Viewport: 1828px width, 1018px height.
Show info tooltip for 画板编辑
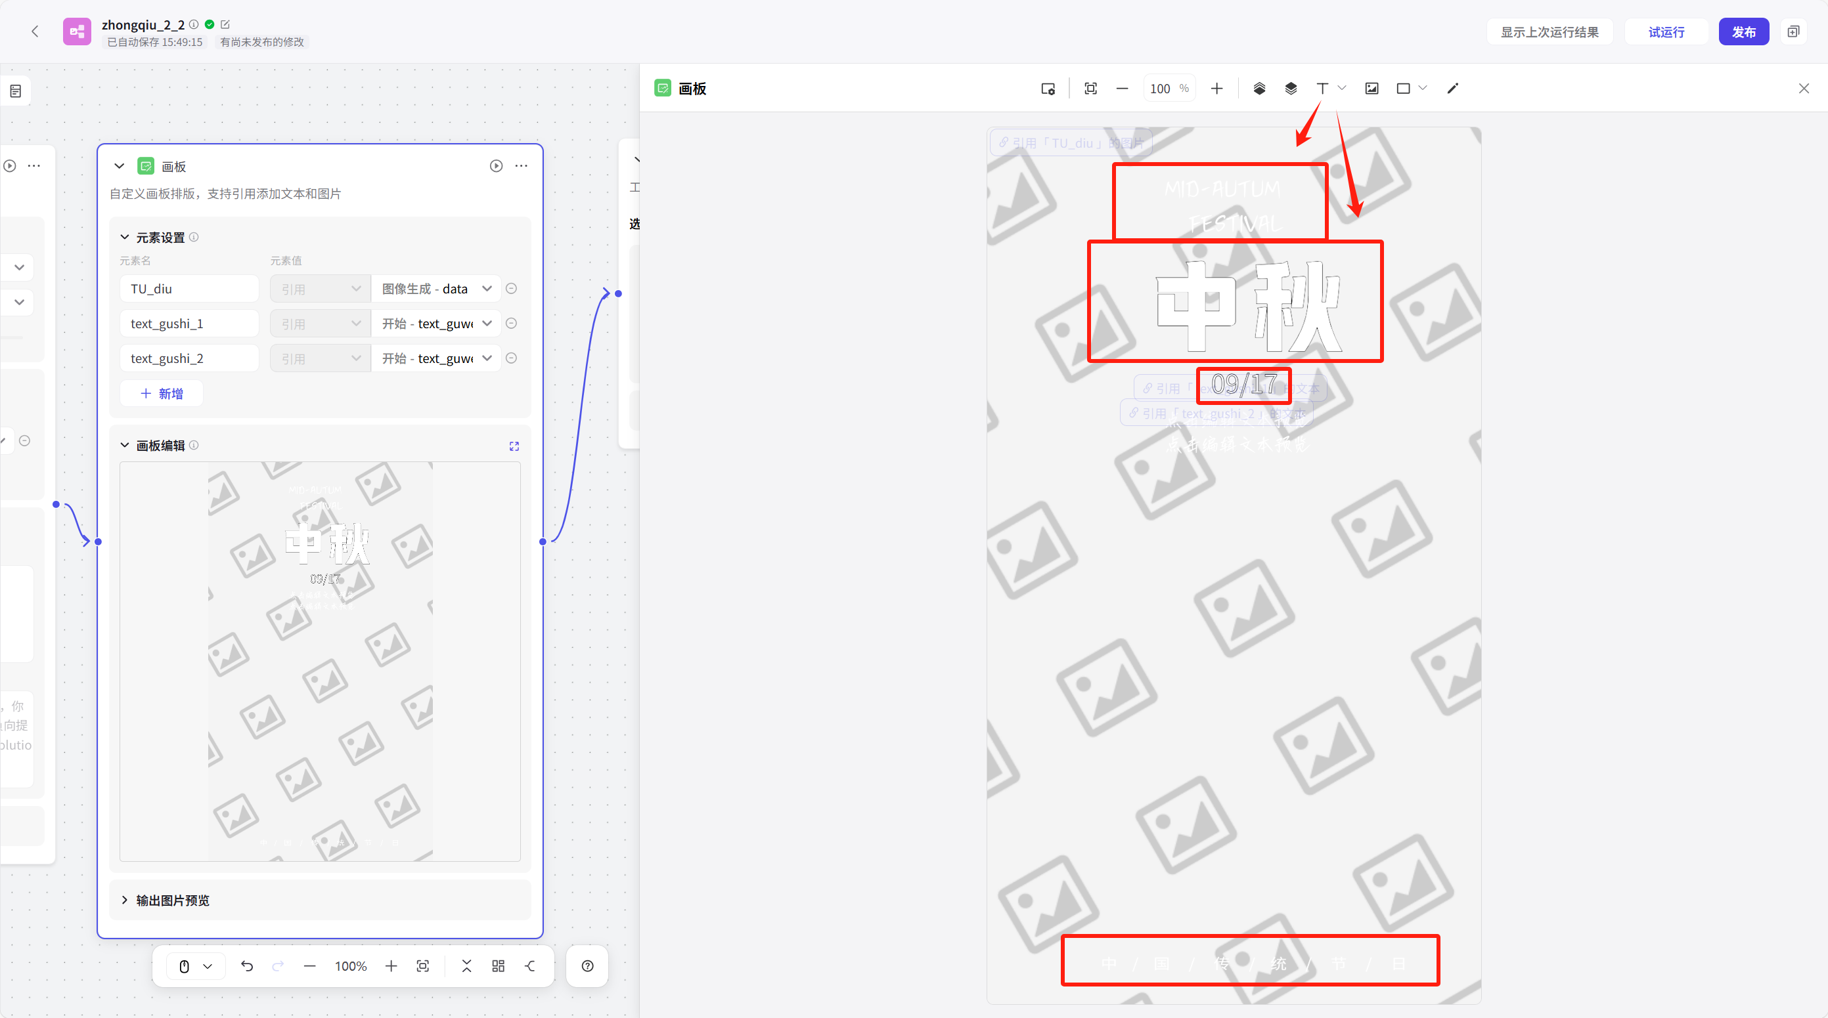[x=194, y=445]
